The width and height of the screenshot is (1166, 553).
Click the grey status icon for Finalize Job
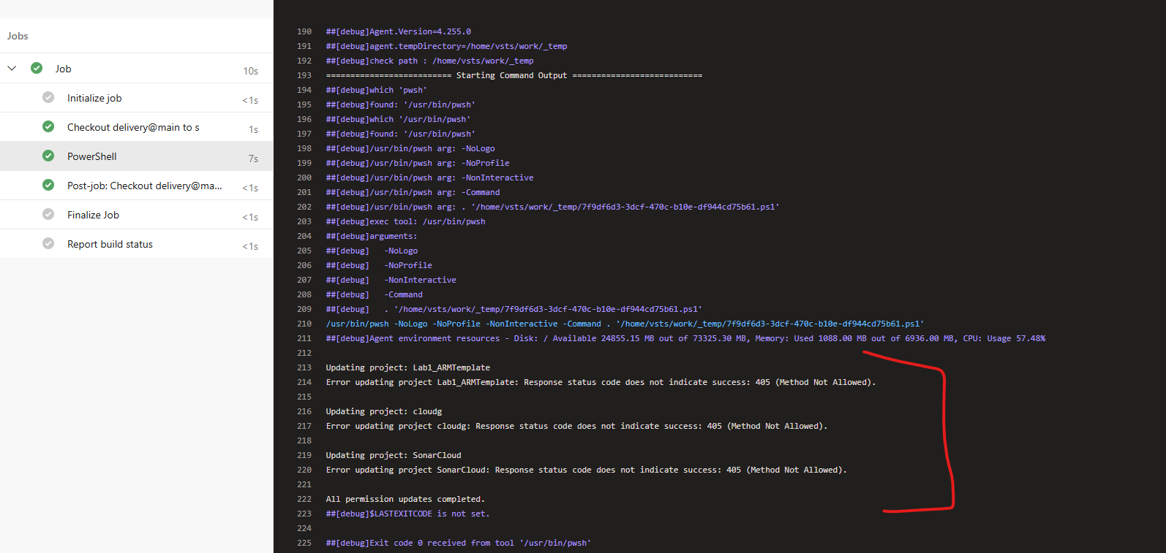click(48, 214)
